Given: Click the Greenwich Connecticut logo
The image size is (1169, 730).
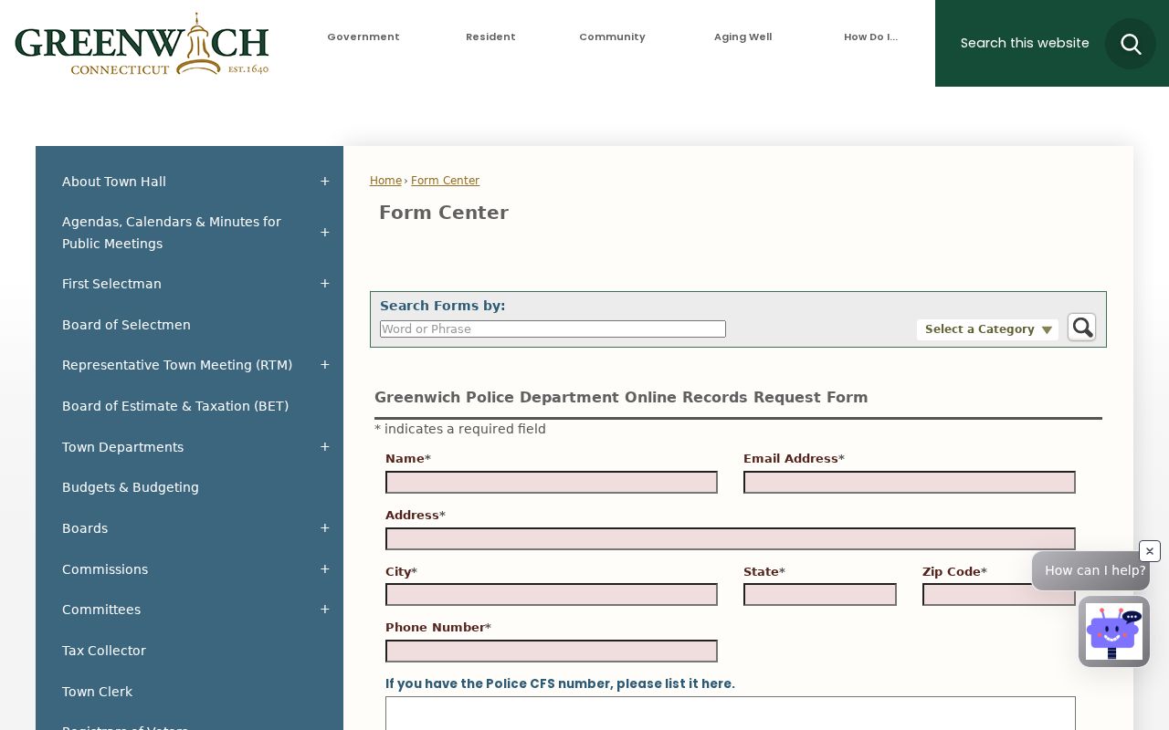Looking at the screenshot, I should [142, 44].
